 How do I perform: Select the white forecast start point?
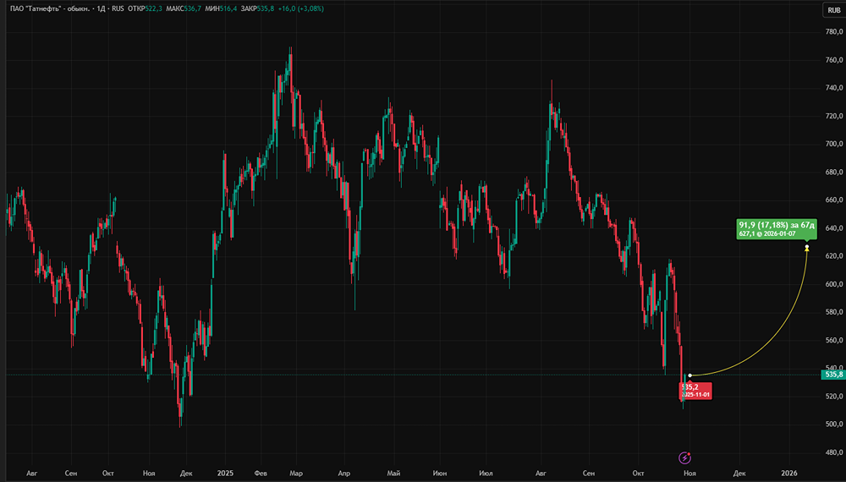690,375
